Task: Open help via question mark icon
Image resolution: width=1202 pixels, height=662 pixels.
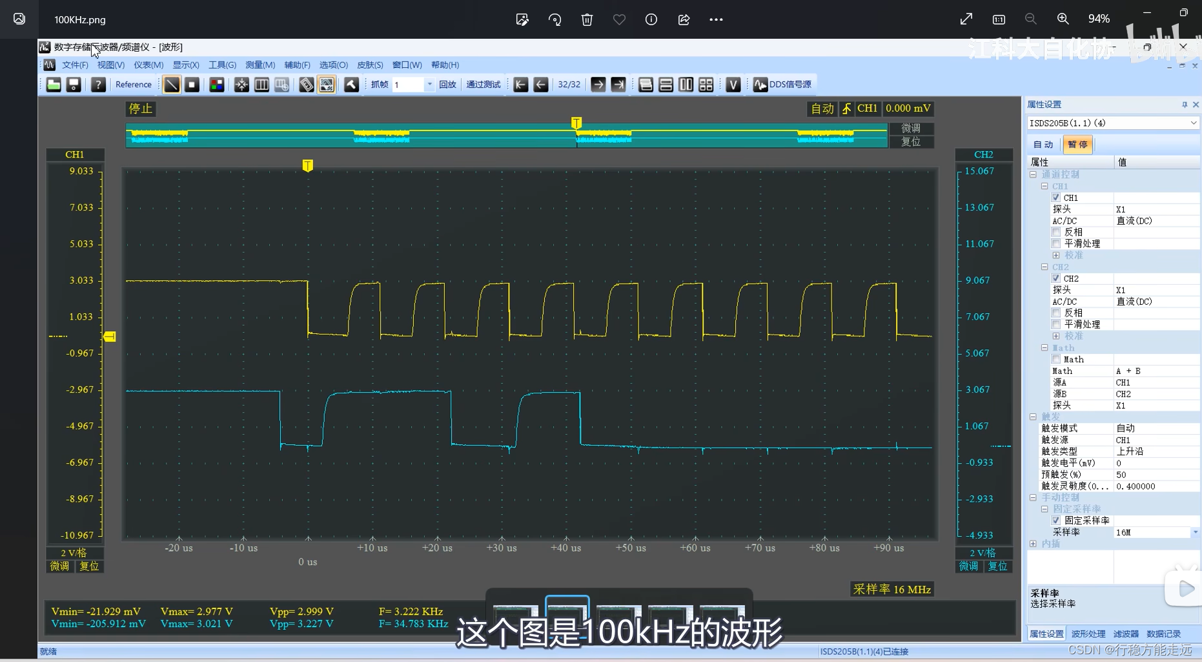Action: click(x=98, y=85)
